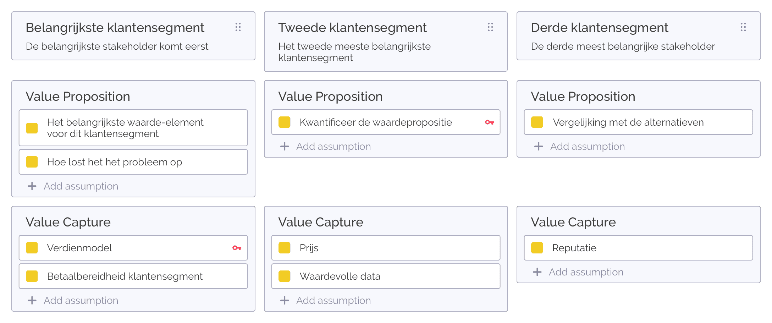Click key icon on Kwantificeer de waardepropositie
The image size is (772, 323).
489,122
